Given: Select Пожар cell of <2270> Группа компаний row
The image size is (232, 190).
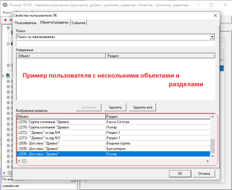Looking at the screenshot, I should [158, 127].
